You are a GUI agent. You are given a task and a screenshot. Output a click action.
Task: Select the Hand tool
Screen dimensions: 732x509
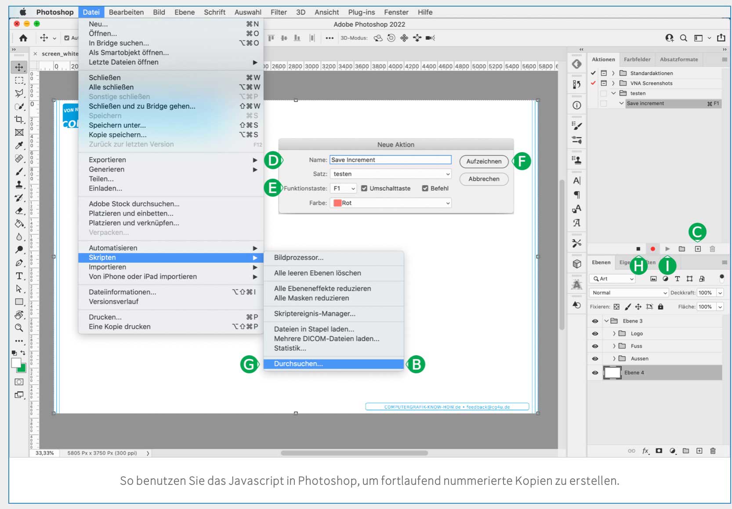pos(19,315)
